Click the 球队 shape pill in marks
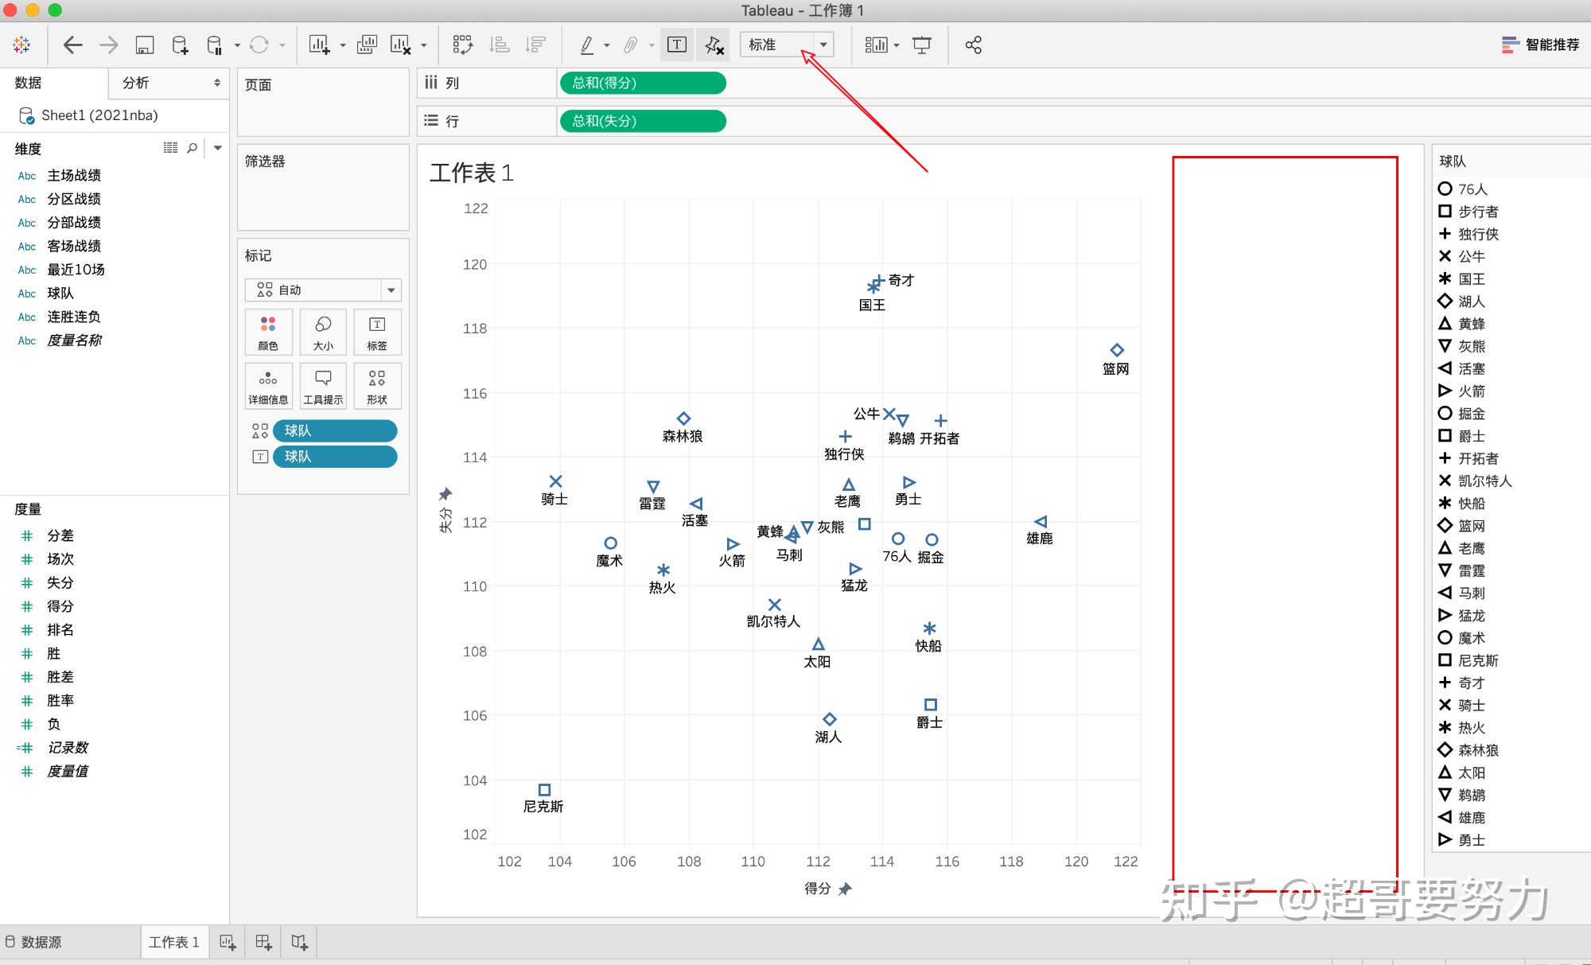The width and height of the screenshot is (1591, 965). click(x=335, y=430)
